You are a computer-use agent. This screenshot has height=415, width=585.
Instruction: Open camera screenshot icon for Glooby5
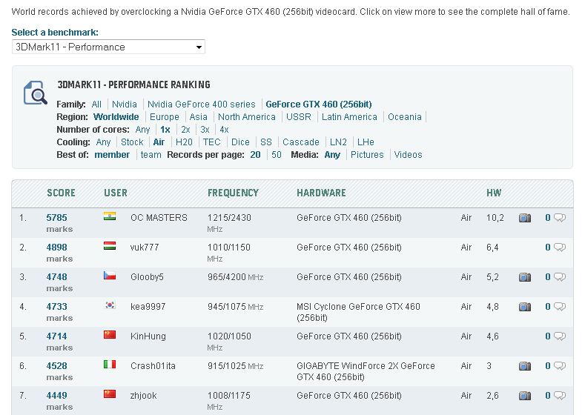tap(524, 277)
